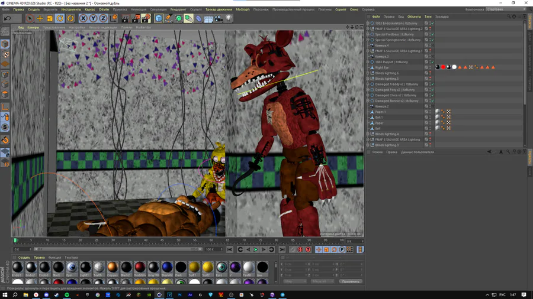
Task: Toggle Y axis lock
Action: pyautogui.click(x=93, y=18)
